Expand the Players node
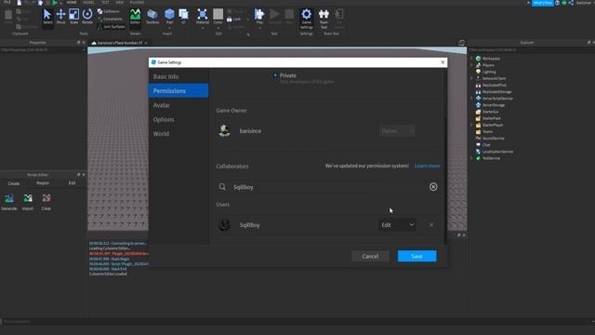595x335 pixels. click(471, 65)
